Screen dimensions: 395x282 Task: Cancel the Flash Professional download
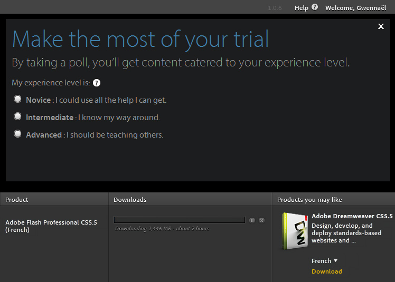pos(261,220)
